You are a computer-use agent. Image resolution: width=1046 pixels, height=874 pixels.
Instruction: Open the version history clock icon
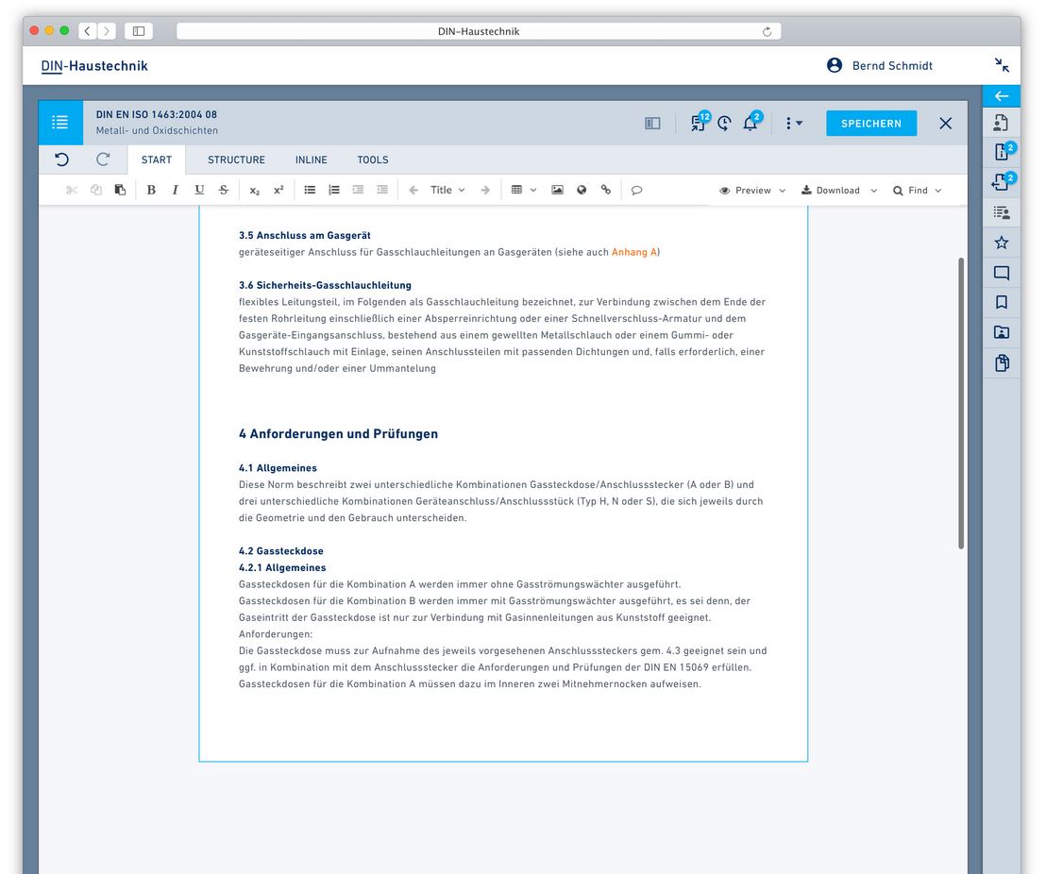click(724, 124)
